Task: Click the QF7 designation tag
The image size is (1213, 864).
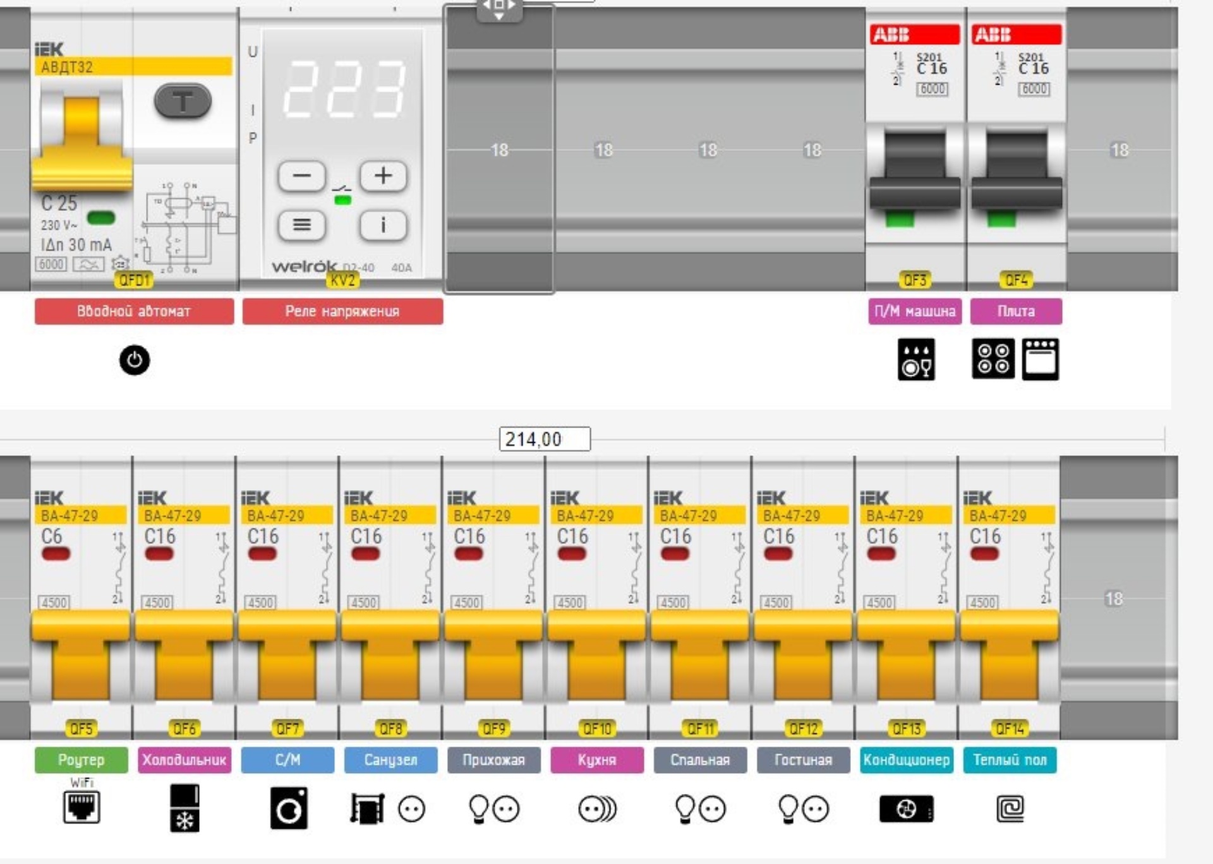Action: [287, 729]
